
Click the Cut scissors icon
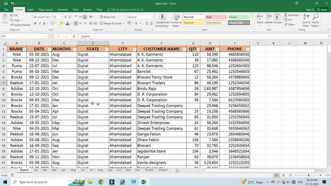coord(11,15)
